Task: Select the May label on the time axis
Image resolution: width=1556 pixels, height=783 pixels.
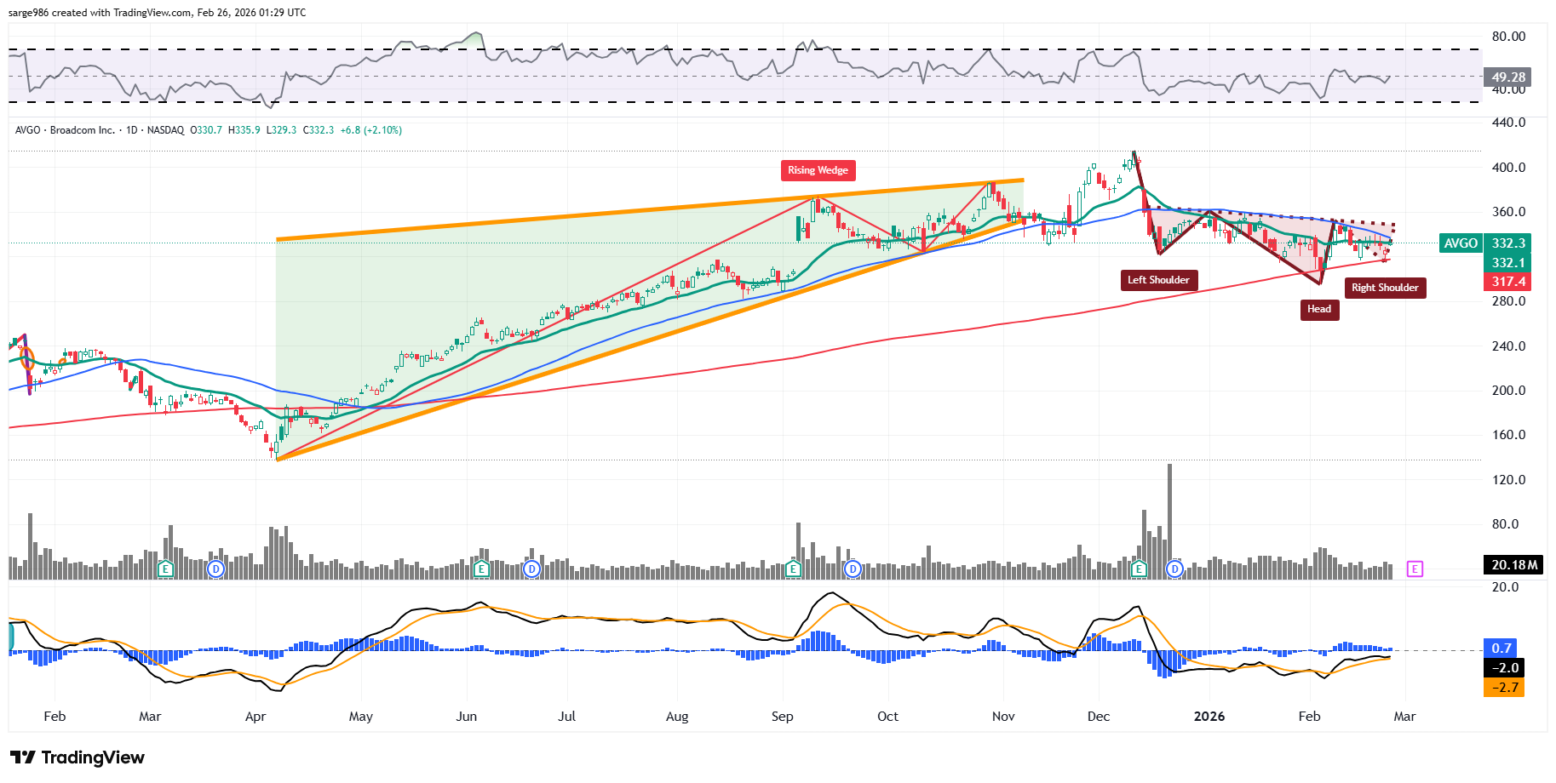Action: (x=361, y=717)
